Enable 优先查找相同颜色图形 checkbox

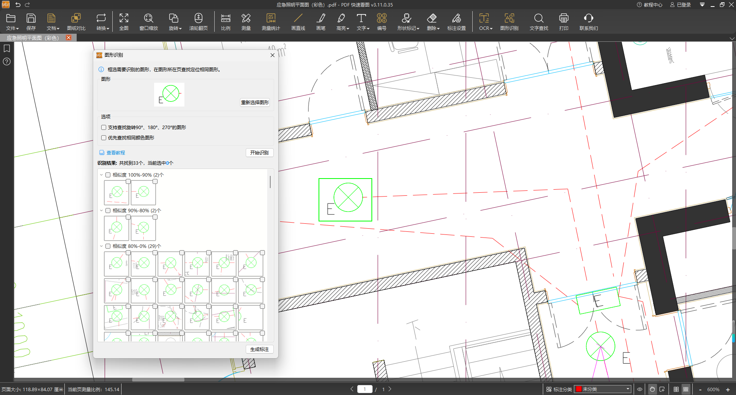point(103,138)
